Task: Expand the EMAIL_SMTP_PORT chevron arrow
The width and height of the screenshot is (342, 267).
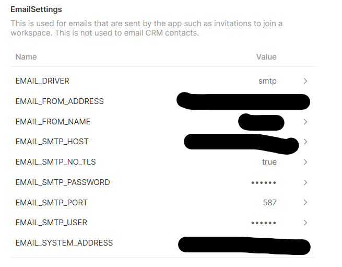Action: (305, 202)
